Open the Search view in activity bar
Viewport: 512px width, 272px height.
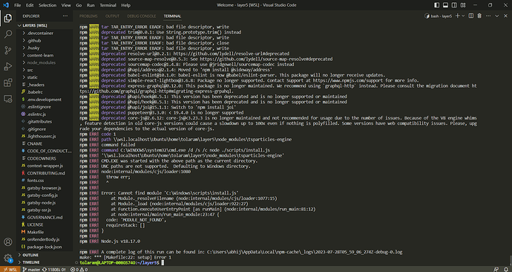pos(8,34)
